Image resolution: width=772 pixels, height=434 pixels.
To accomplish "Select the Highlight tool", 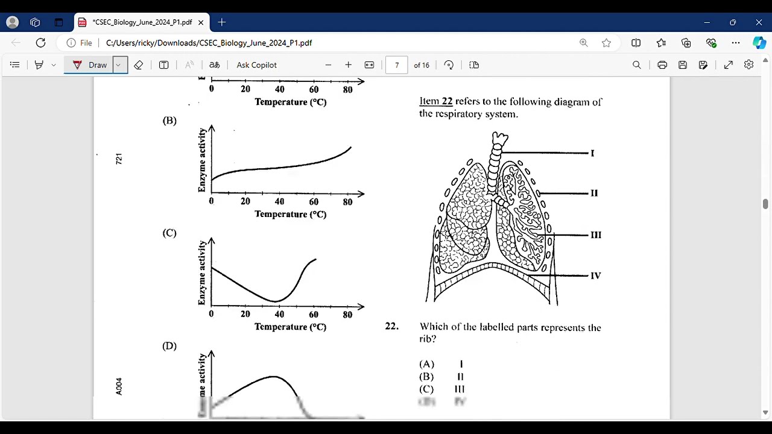I will coord(39,65).
